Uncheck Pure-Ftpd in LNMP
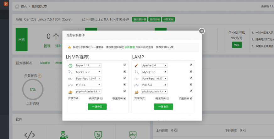The image size is (274, 139). pos(125,78)
